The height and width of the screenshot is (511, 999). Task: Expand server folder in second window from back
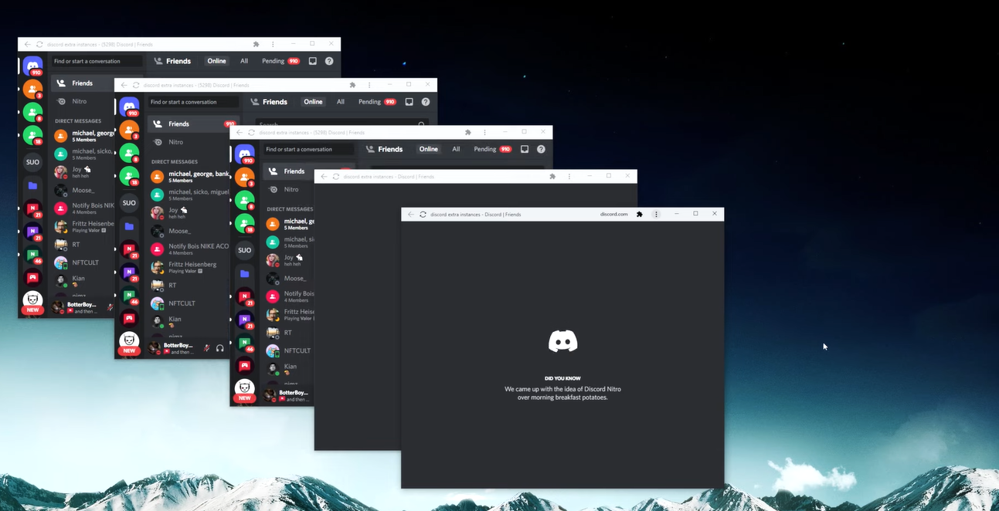click(129, 227)
